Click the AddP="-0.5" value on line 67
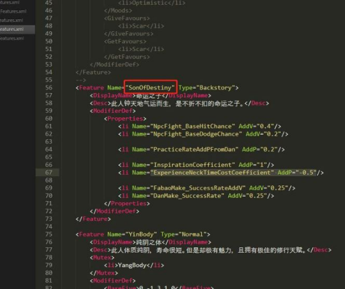 [297, 172]
